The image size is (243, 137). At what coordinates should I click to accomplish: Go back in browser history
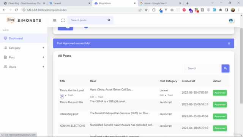[4, 10]
